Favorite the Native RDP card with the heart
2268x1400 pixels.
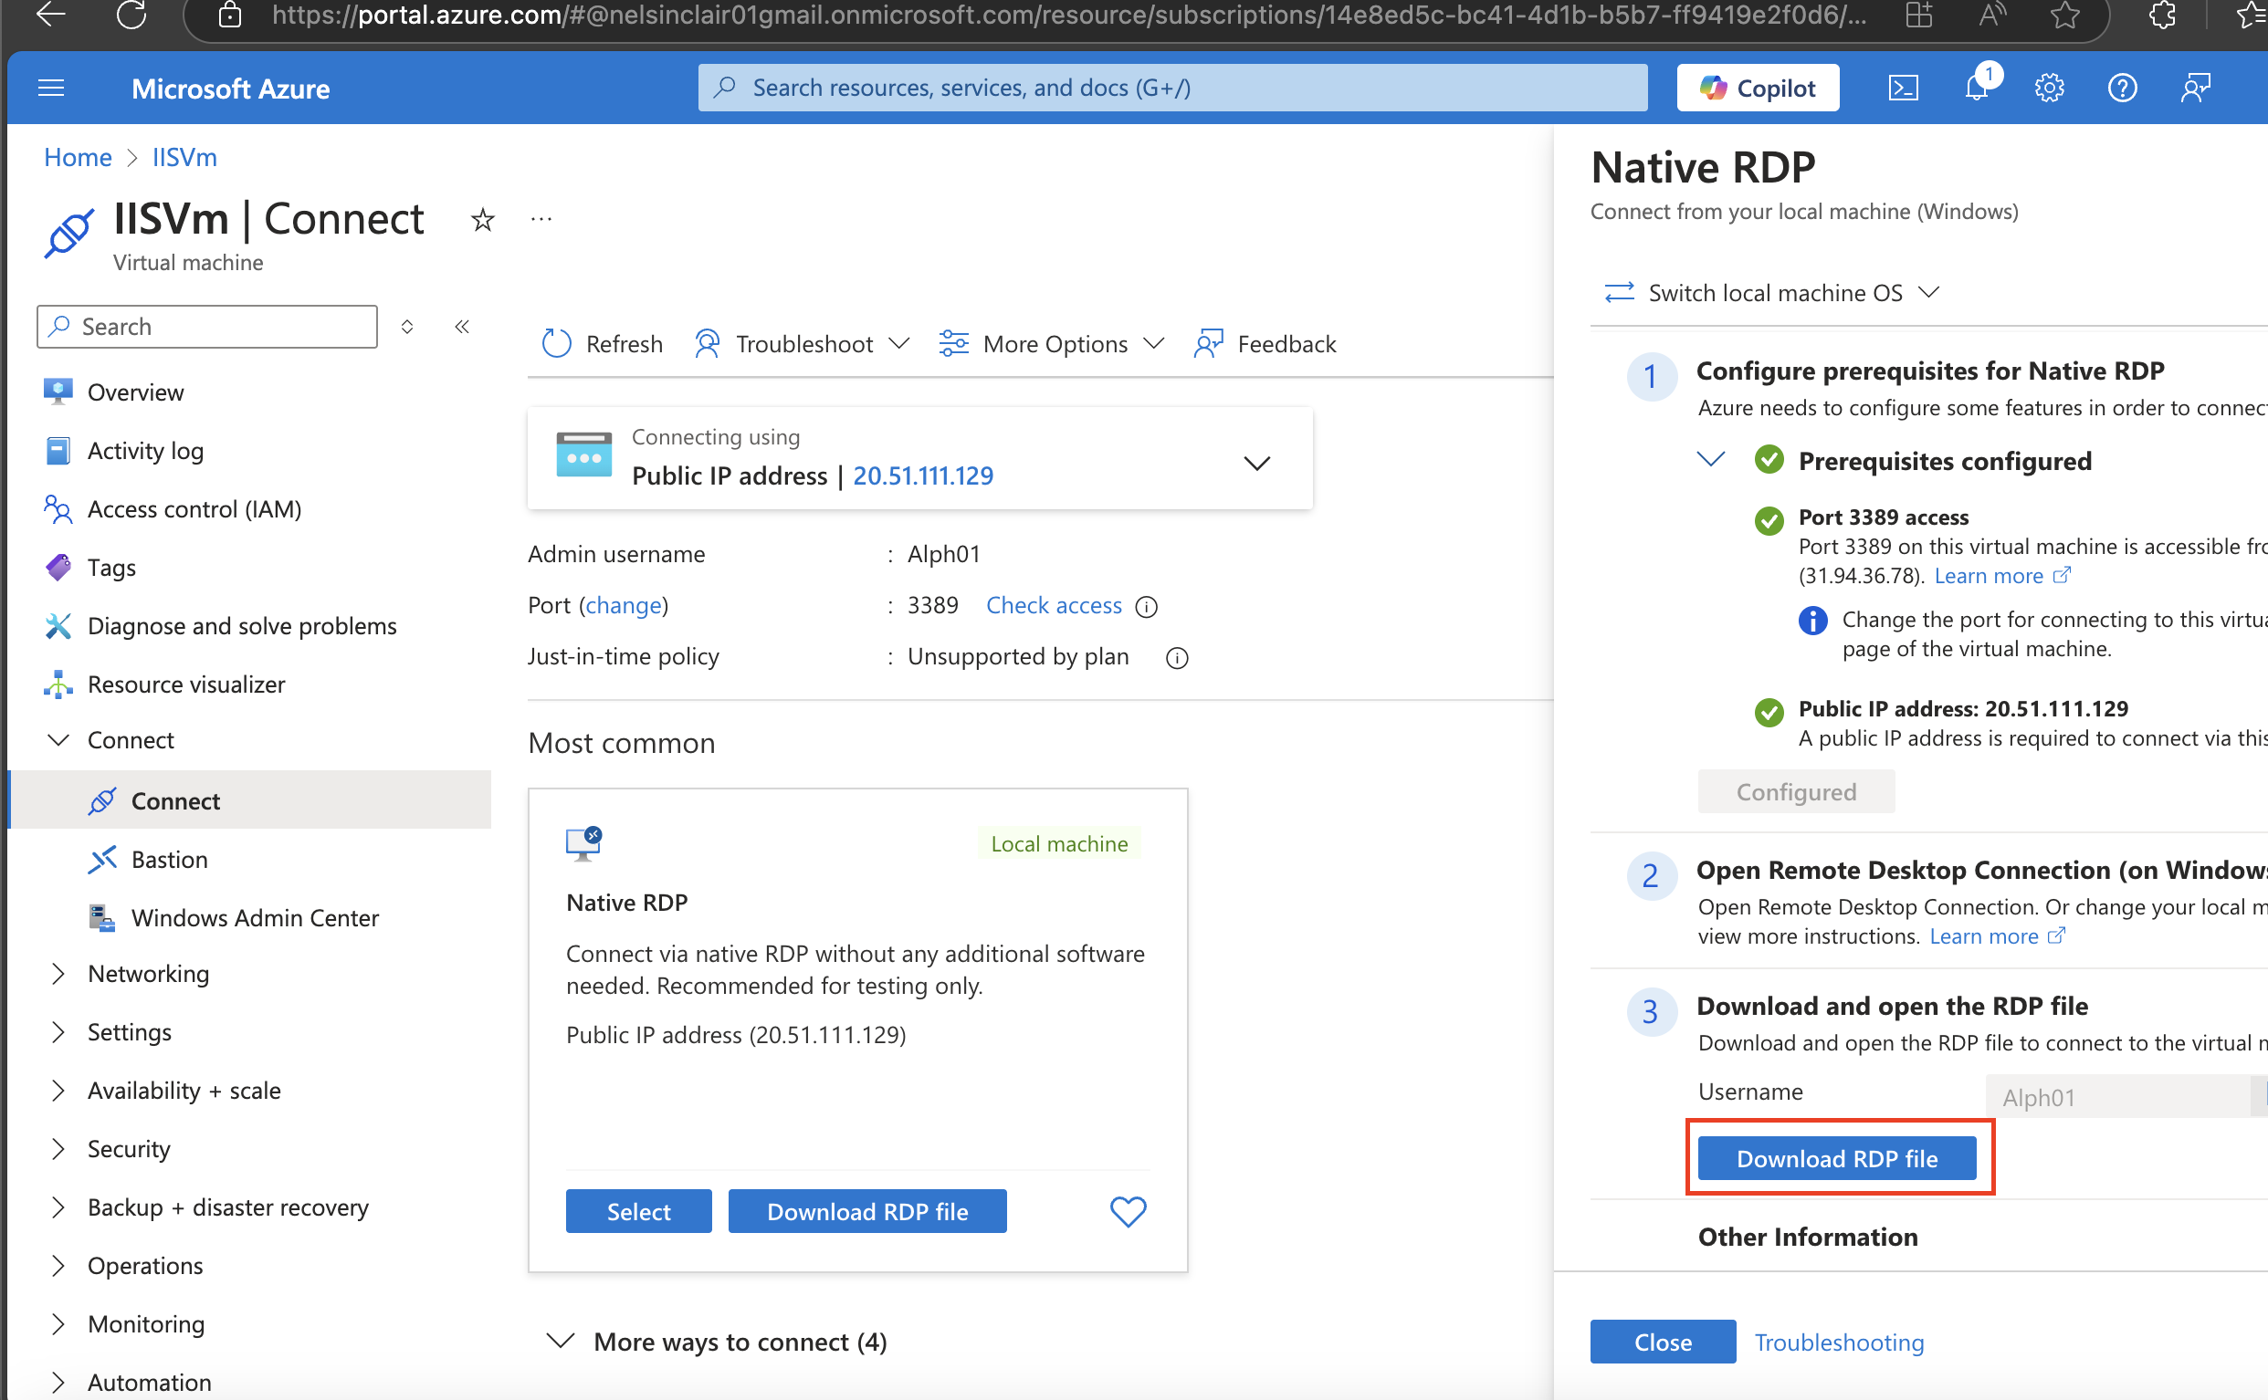click(x=1128, y=1211)
